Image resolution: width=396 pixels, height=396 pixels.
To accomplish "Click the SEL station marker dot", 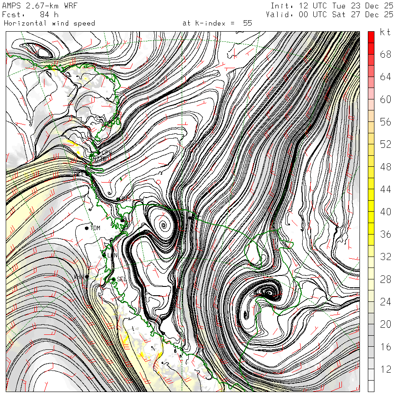I will pyautogui.click(x=114, y=279).
